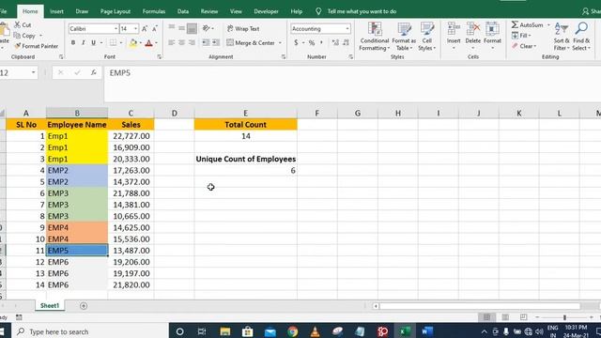Screen dimensions: 601x338
Task: Click the AutoSum sigma
Action: [515, 25]
